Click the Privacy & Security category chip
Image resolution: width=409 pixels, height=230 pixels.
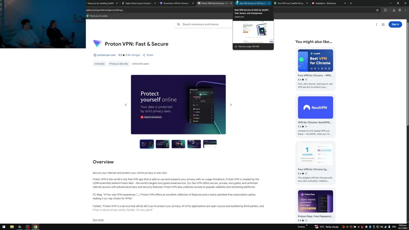tap(119, 64)
